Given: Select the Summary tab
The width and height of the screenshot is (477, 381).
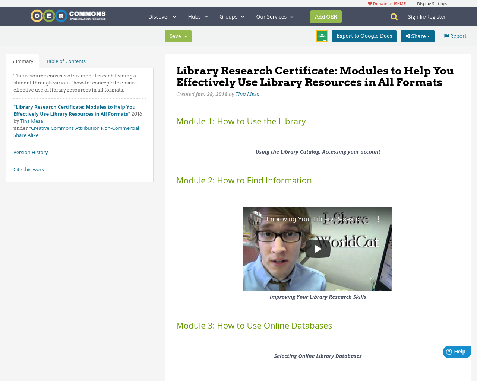Looking at the screenshot, I should pos(22,60).
